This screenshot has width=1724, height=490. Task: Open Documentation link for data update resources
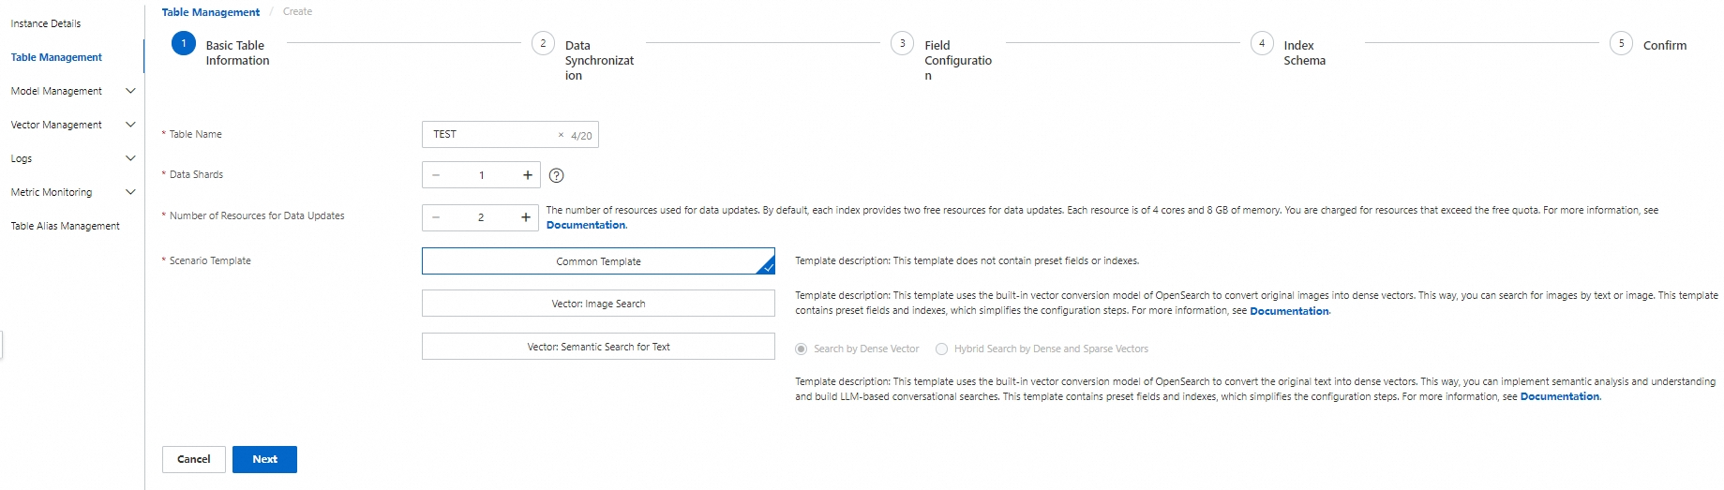click(x=586, y=225)
